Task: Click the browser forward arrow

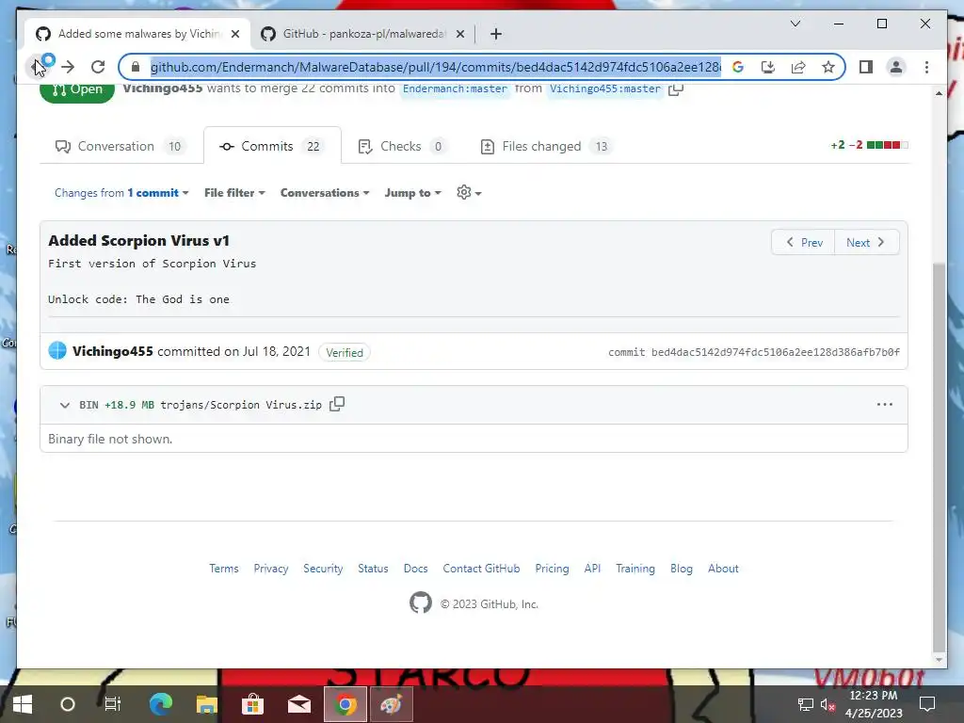Action: (68, 67)
